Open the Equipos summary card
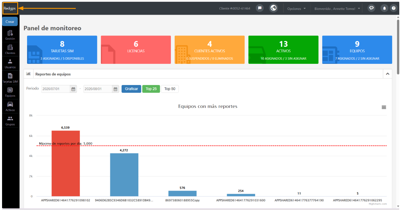The height and width of the screenshot is (211, 401). pos(357,50)
